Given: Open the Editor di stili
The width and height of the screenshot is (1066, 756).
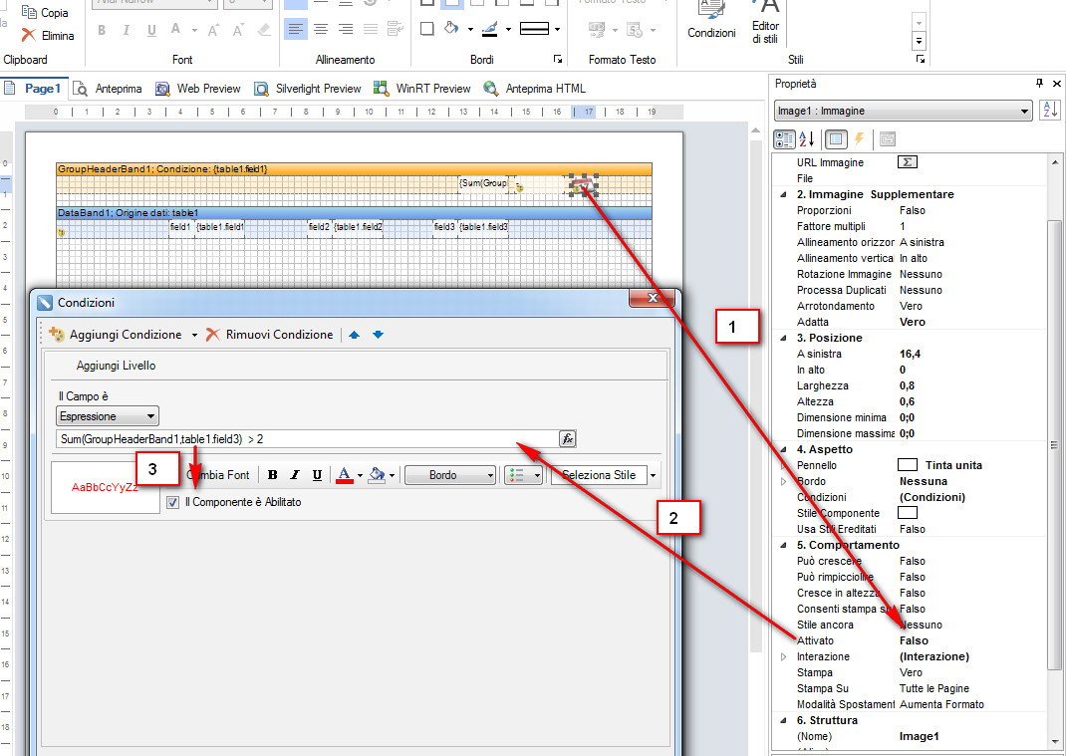Looking at the screenshot, I should (765, 23).
